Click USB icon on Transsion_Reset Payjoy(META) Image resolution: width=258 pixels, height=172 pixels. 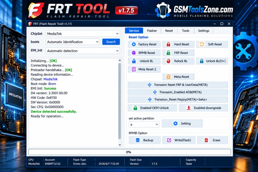(x=150, y=99)
